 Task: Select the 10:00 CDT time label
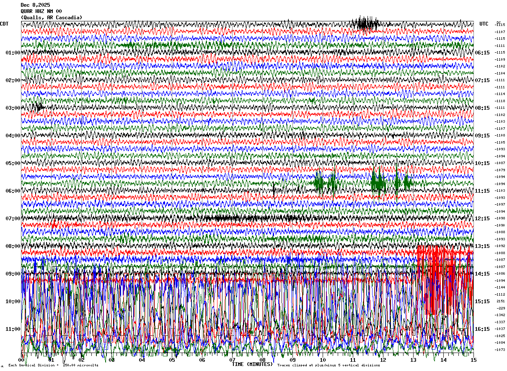point(13,301)
